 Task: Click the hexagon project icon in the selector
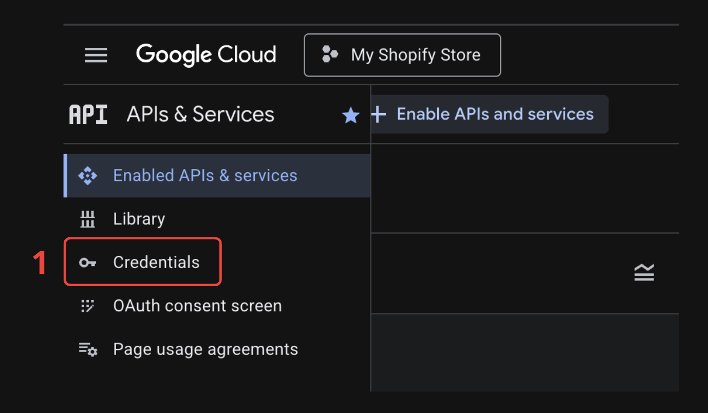click(x=329, y=54)
